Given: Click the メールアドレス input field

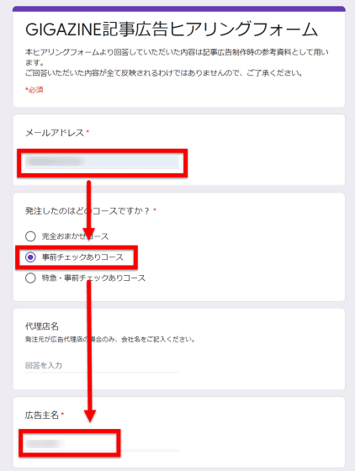Looking at the screenshot, I should 102,161.
